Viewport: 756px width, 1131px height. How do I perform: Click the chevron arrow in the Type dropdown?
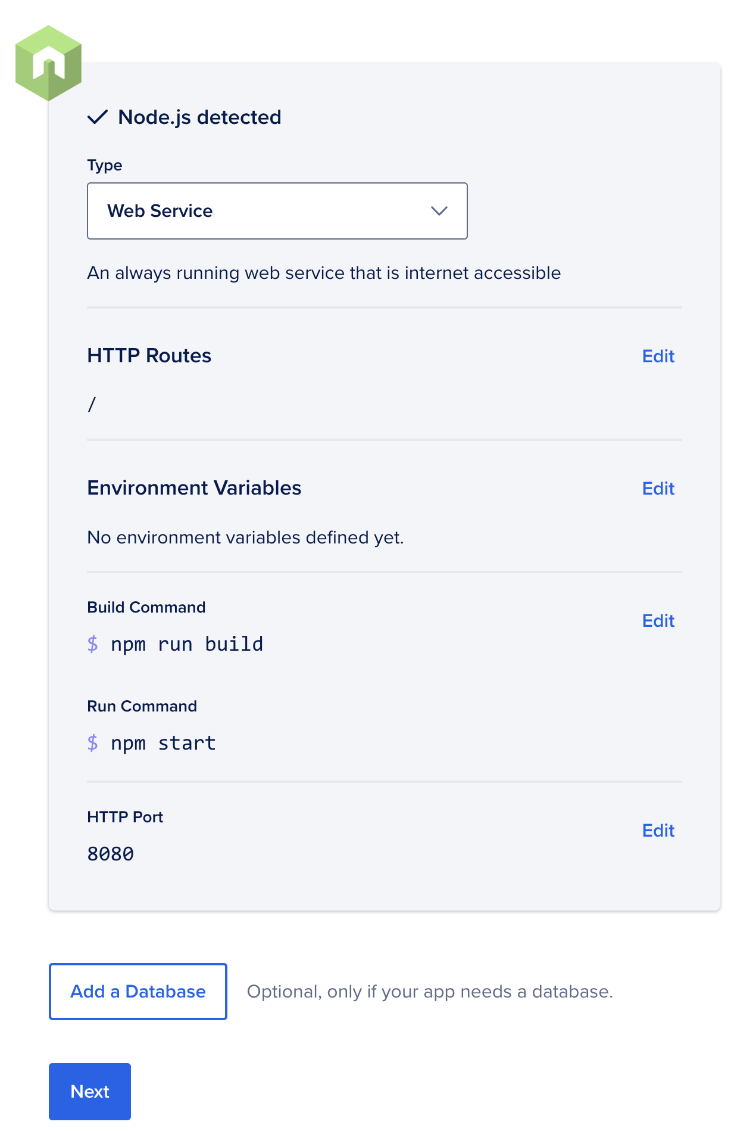coord(439,211)
